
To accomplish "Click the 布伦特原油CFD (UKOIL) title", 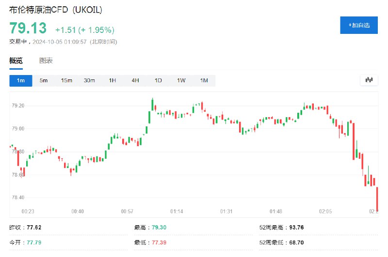I will click(x=56, y=10).
